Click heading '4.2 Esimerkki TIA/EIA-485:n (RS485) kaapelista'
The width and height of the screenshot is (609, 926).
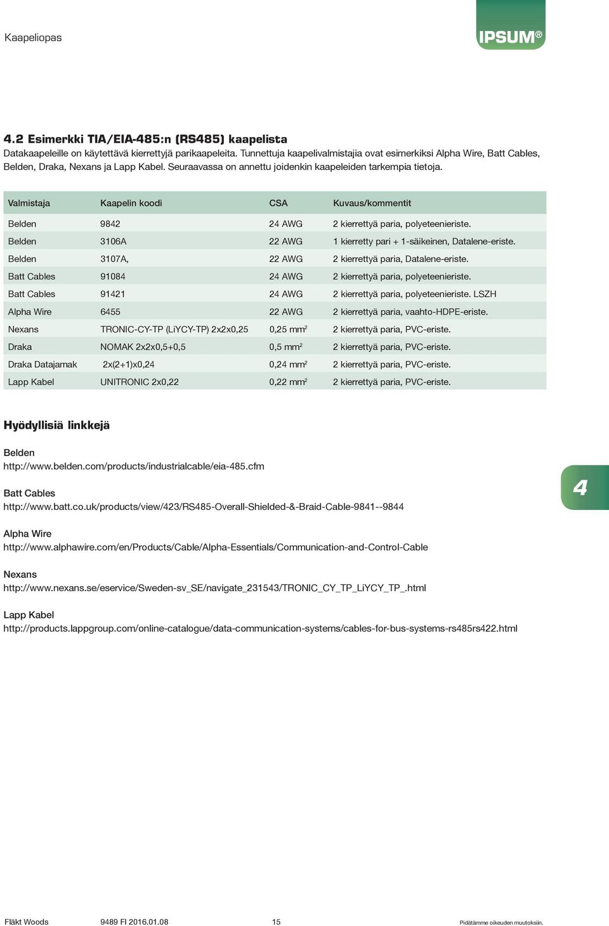tap(145, 139)
